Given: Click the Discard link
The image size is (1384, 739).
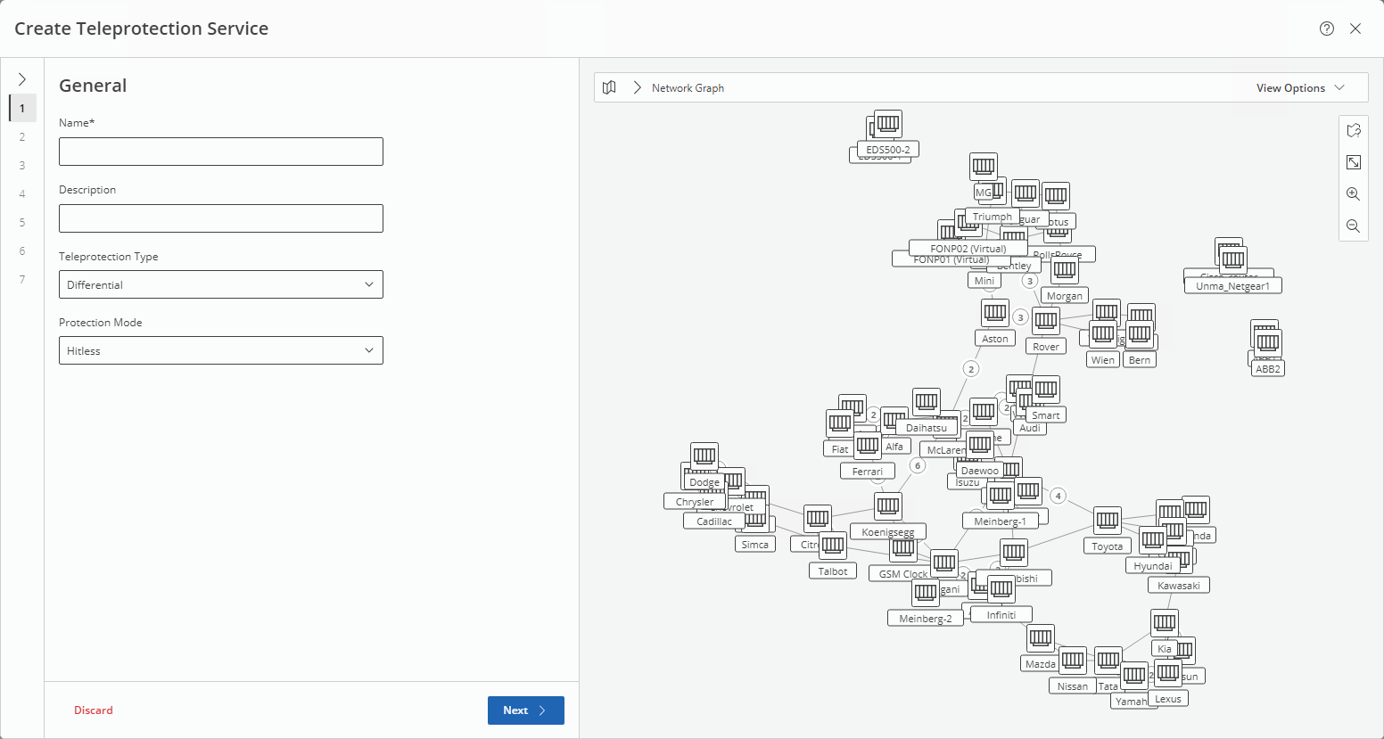Looking at the screenshot, I should coord(94,710).
